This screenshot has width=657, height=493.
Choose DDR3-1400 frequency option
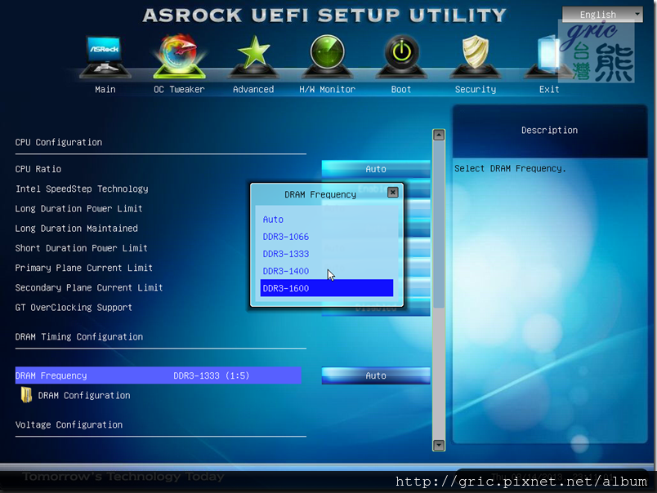tap(326, 271)
